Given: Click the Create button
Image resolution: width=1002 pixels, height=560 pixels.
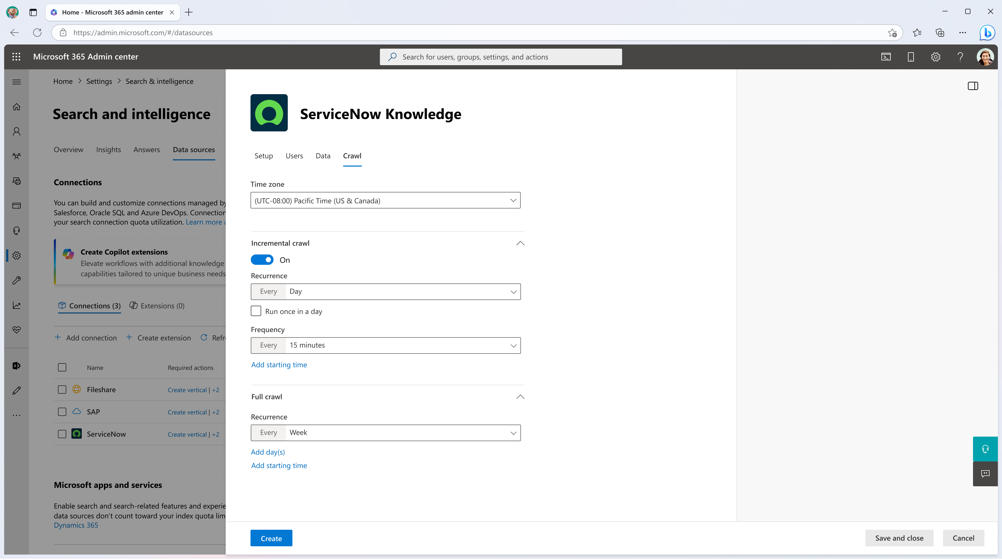Looking at the screenshot, I should coord(271,538).
